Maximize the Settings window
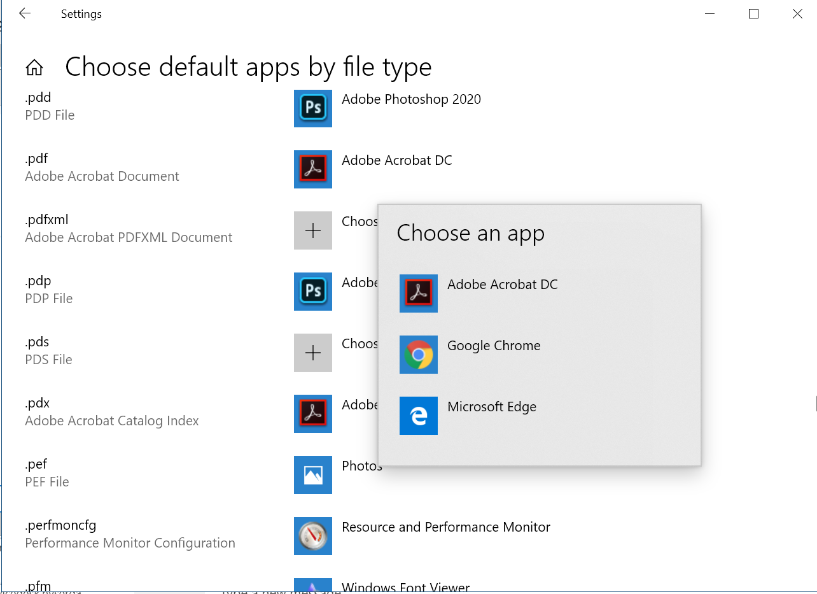 (754, 13)
